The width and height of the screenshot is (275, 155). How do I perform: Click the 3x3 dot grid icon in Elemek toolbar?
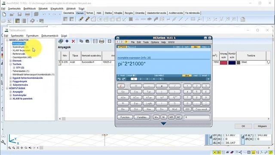[193, 19]
